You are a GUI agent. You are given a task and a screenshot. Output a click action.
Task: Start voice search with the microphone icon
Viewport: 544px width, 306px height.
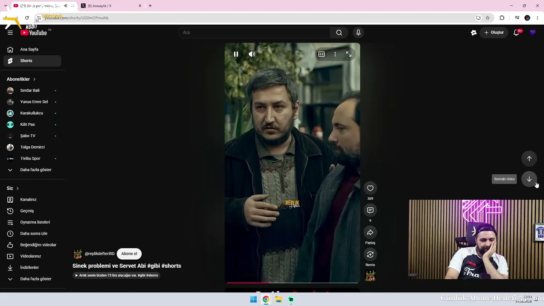click(x=358, y=33)
